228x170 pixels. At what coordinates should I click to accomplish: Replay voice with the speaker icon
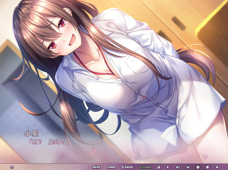point(178,167)
